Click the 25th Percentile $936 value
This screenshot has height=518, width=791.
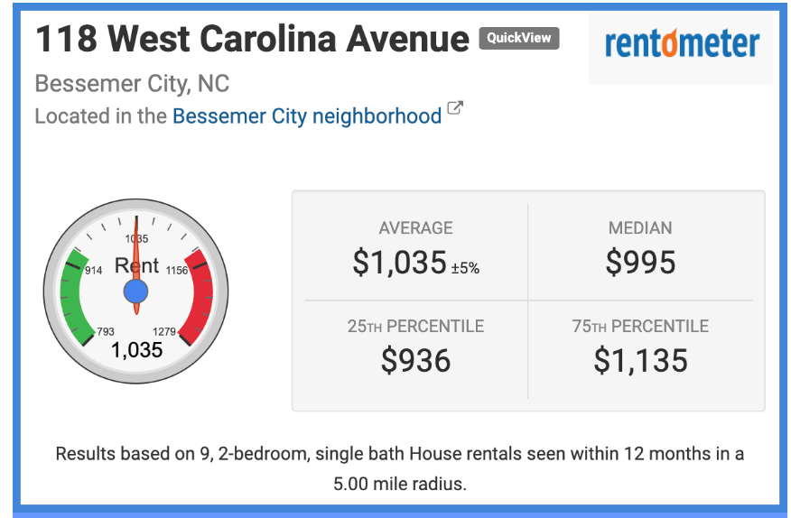pos(415,361)
